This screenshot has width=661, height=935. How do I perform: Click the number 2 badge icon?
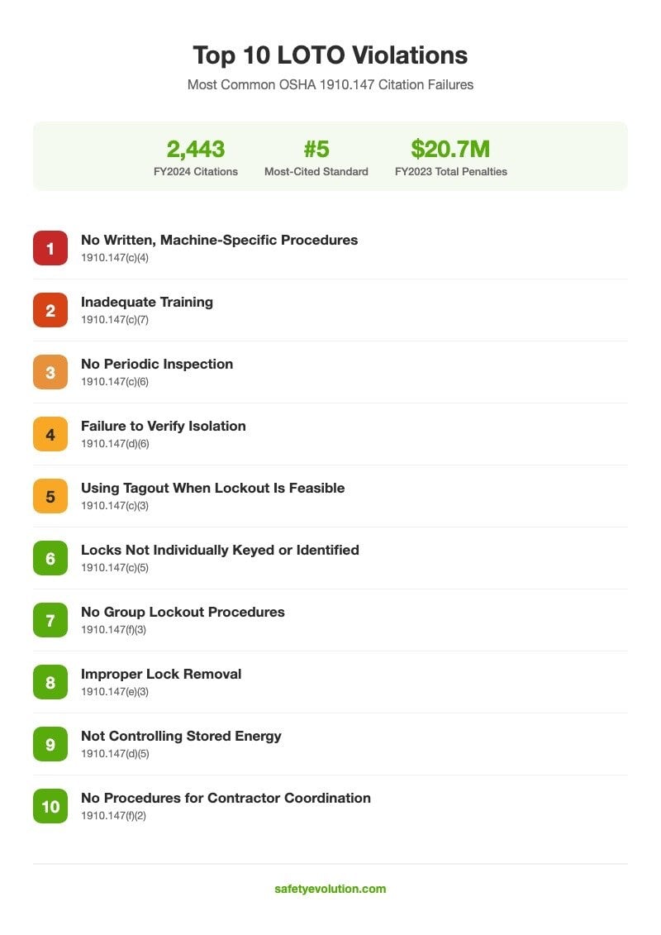point(50,310)
